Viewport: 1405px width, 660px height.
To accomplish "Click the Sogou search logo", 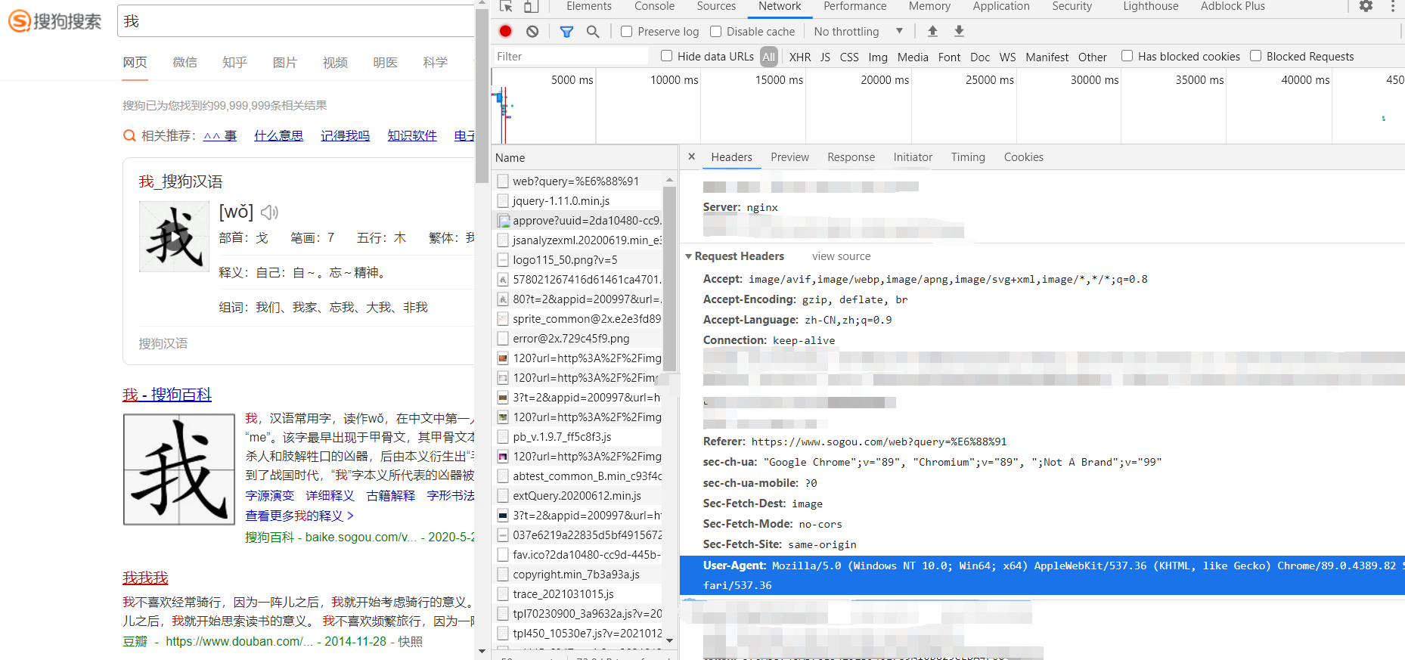I will click(x=54, y=21).
